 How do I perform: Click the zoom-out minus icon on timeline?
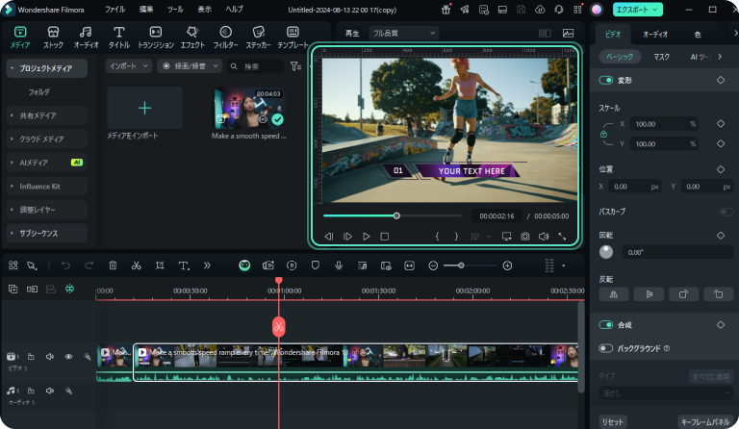(x=433, y=265)
